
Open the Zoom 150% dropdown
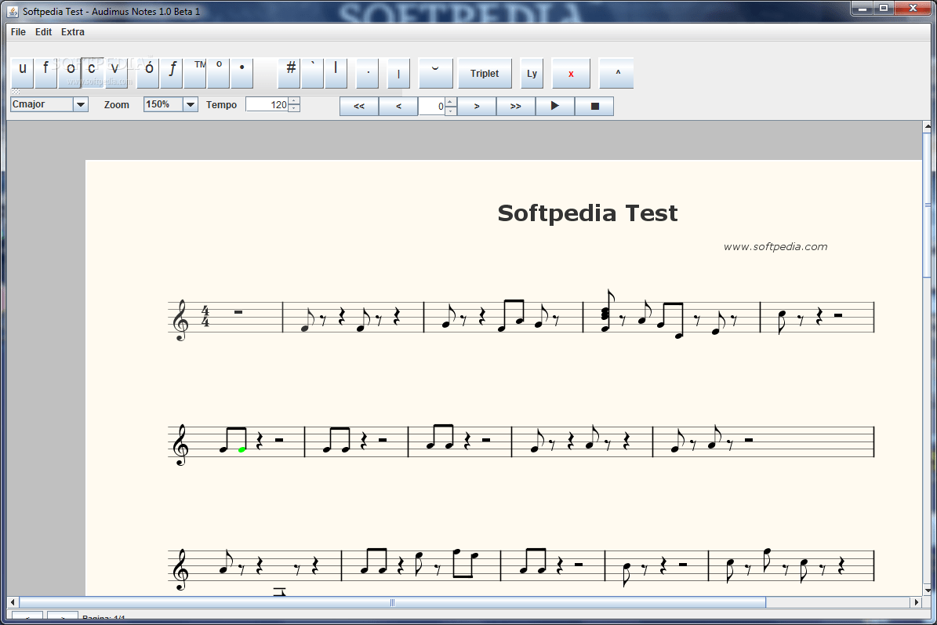(x=189, y=104)
